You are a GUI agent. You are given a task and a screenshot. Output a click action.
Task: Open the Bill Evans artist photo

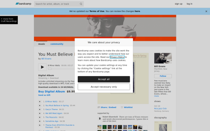(x=163, y=58)
